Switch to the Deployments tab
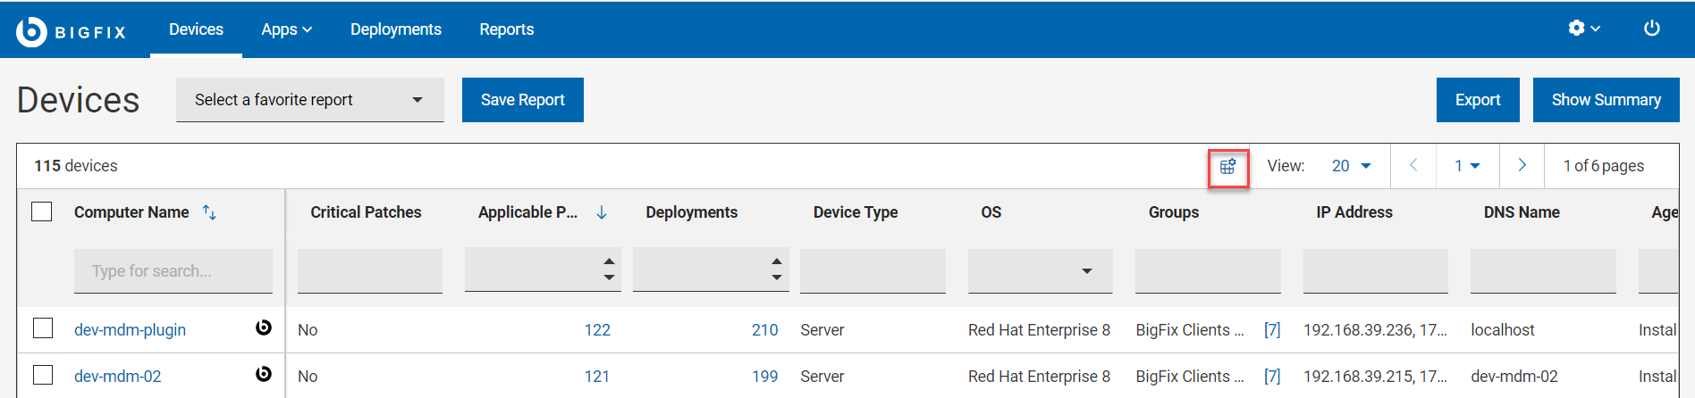The image size is (1695, 398). coord(395,29)
